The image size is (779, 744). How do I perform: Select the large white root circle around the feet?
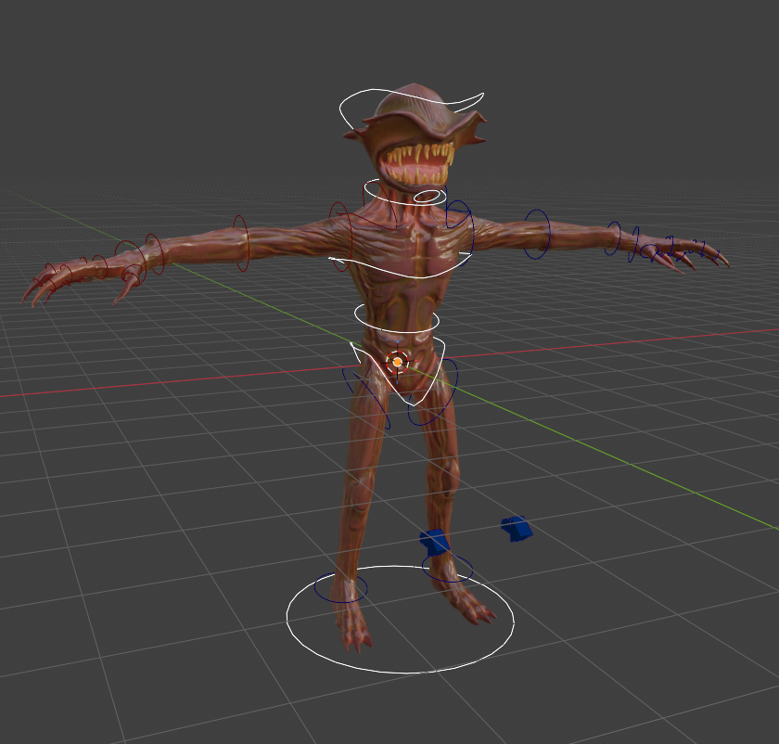(x=401, y=620)
